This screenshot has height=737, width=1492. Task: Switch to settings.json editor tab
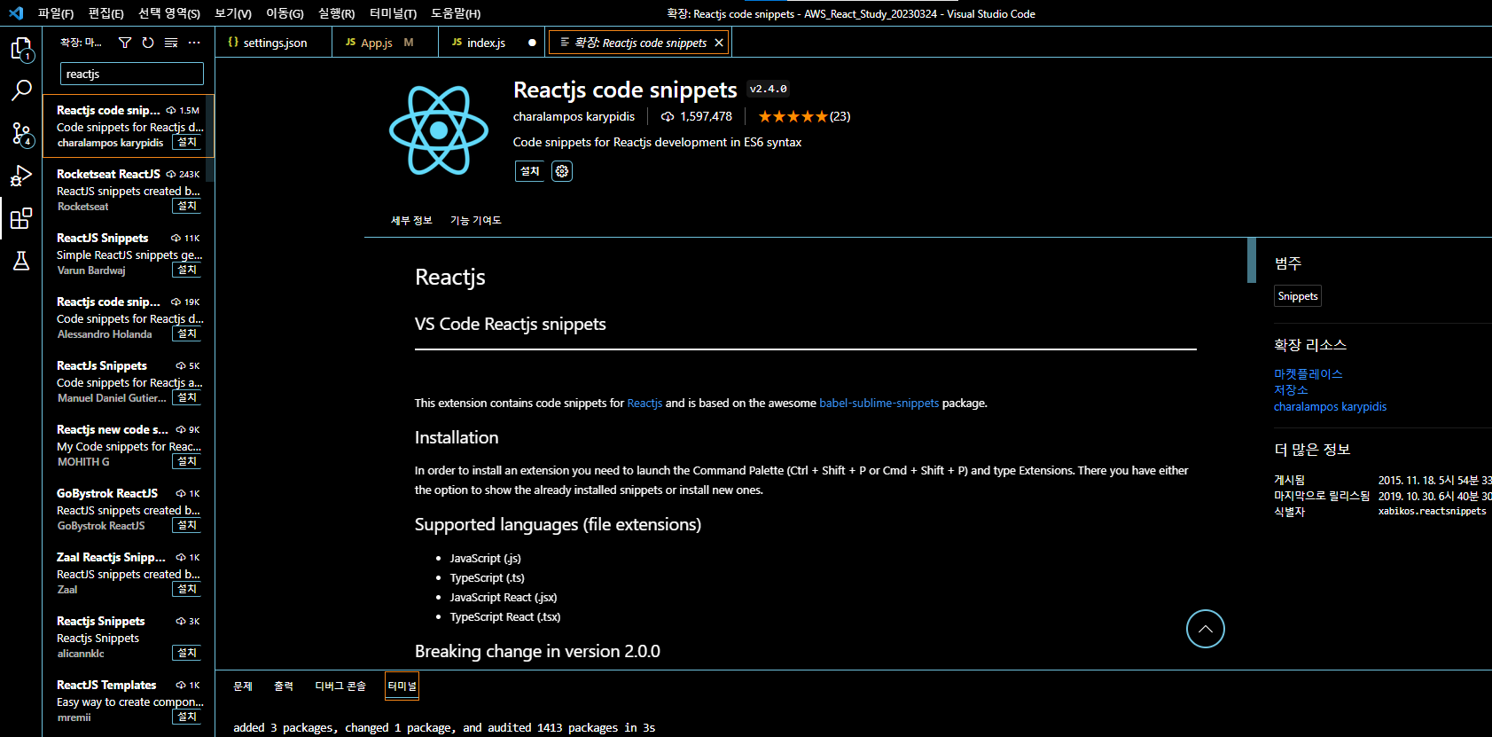click(x=274, y=43)
